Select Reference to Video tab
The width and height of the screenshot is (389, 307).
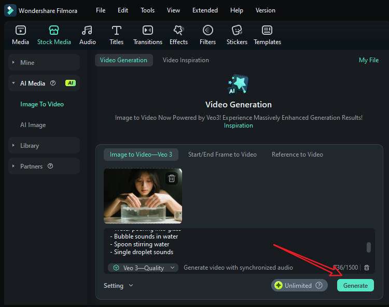(297, 155)
